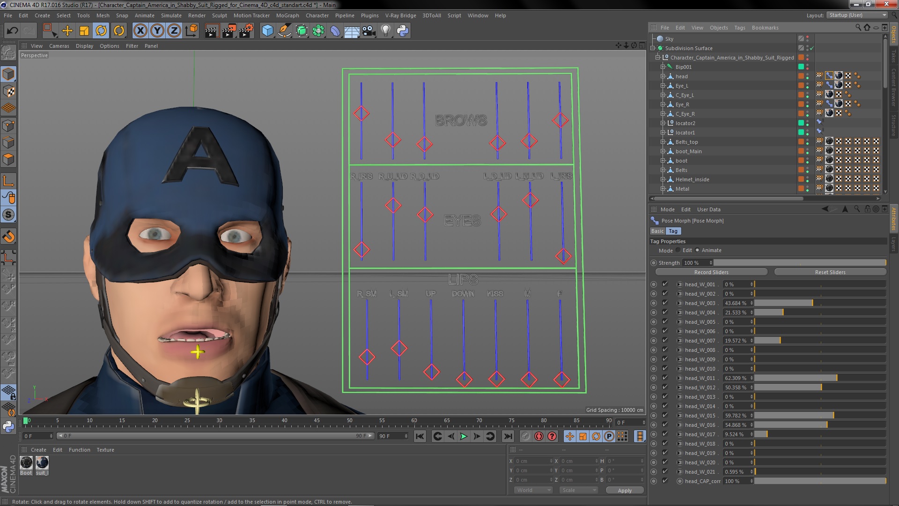Toggle checkbox for head_W_011 morph
Screen dimensions: 899x506
point(665,378)
